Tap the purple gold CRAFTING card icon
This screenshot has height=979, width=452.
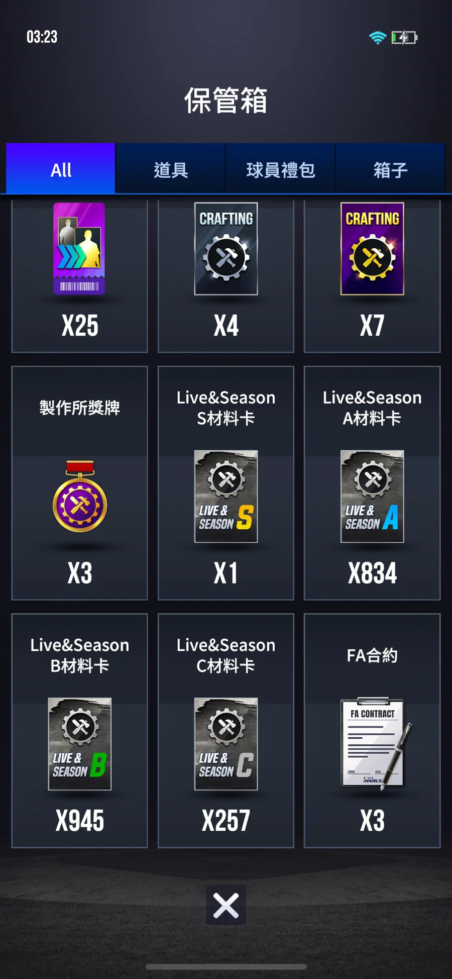coord(372,248)
